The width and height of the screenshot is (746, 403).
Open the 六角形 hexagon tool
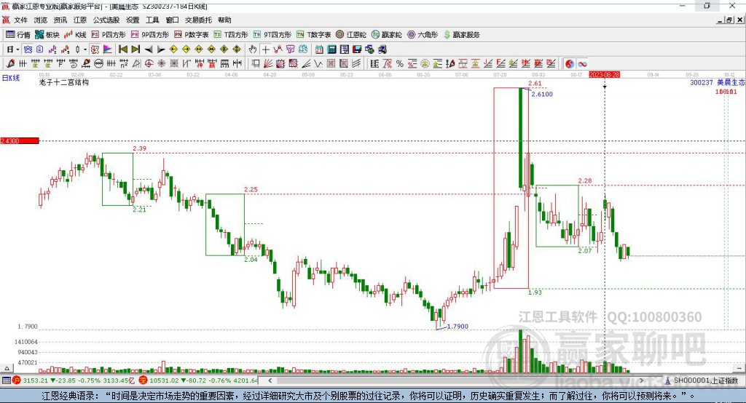[423, 35]
